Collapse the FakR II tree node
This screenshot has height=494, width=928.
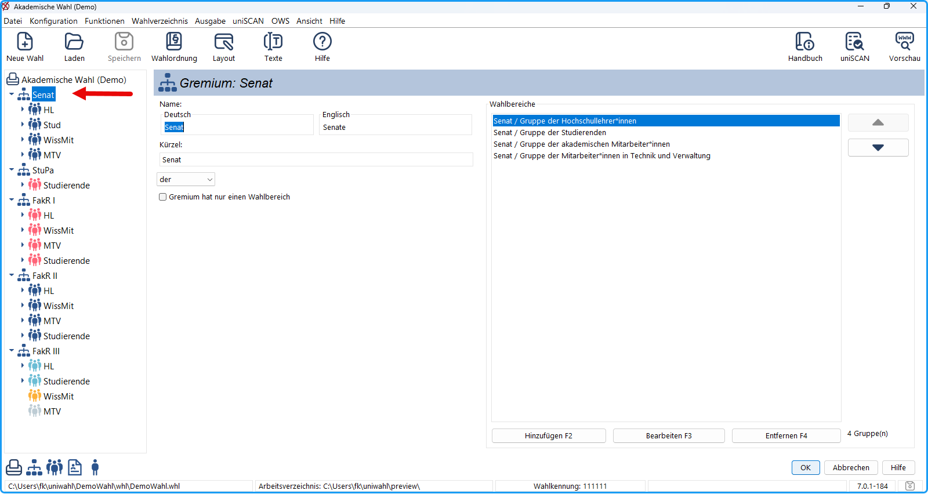tap(12, 275)
